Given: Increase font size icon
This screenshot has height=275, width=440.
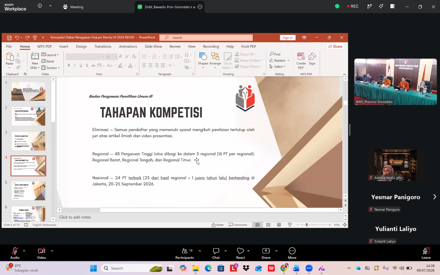Looking at the screenshot, I should click(x=121, y=57).
